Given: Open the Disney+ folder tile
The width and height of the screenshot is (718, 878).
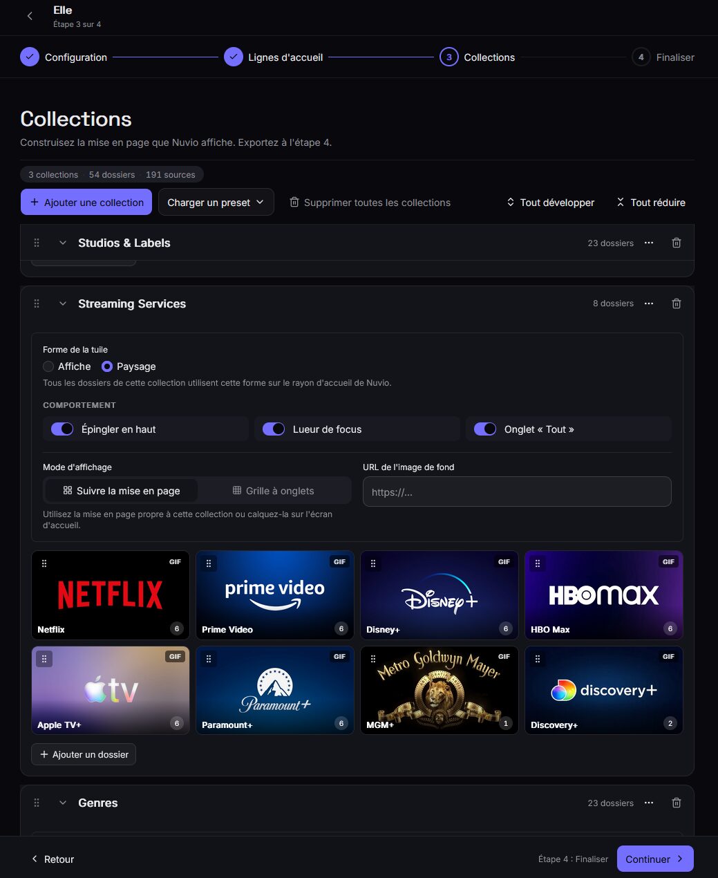Looking at the screenshot, I should pyautogui.click(x=440, y=595).
